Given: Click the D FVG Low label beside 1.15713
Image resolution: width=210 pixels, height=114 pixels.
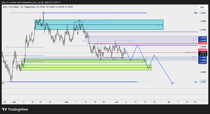Looking at the screenshot, I should [194, 60].
